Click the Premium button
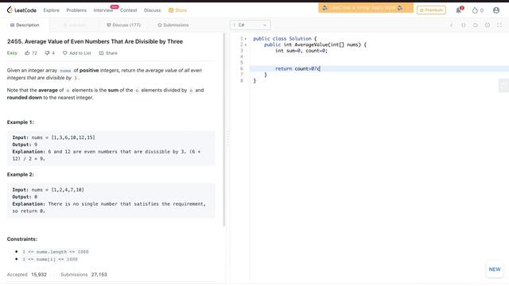Image resolution: width=509 pixels, height=286 pixels. click(x=431, y=10)
